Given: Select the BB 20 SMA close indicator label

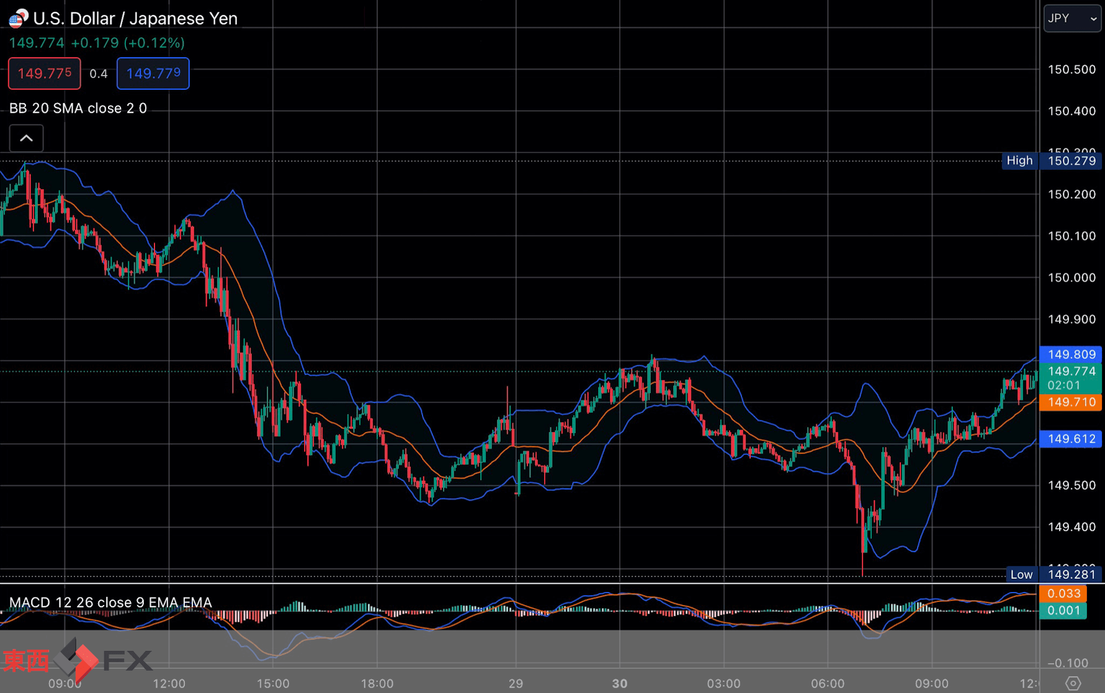Looking at the screenshot, I should pos(78,108).
